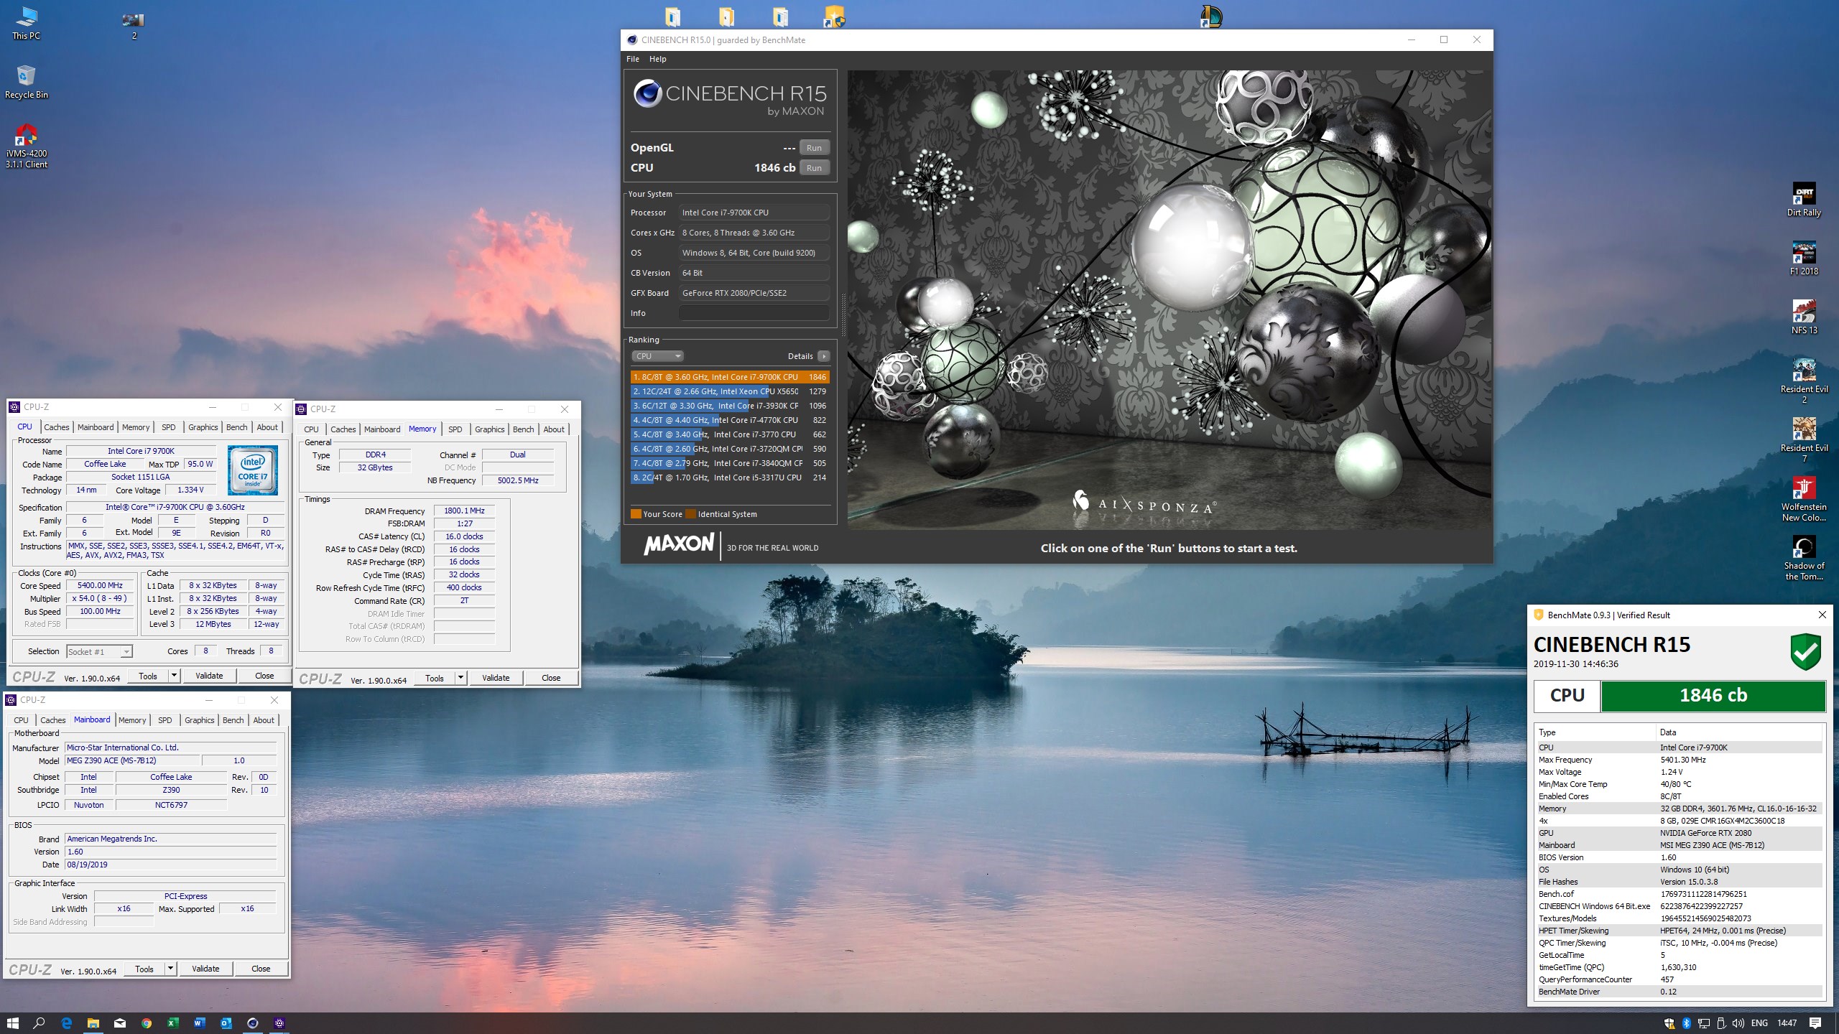Open the Help menu in Cinebench
The image size is (1839, 1034).
pos(658,59)
